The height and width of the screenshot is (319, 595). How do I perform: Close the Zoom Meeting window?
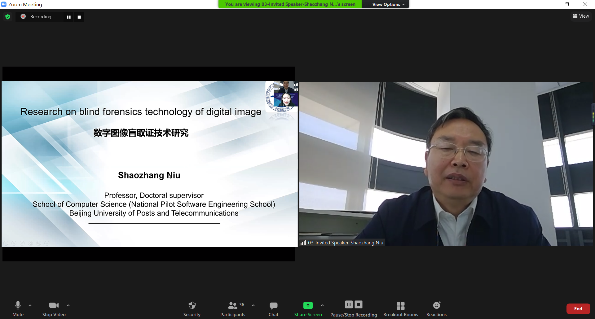coord(585,4)
